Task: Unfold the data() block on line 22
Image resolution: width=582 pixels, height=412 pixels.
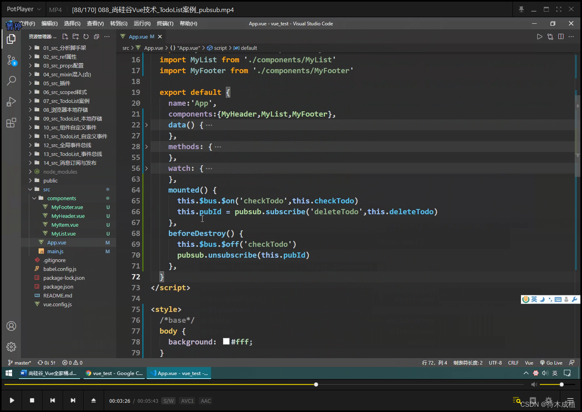Action: tap(146, 125)
